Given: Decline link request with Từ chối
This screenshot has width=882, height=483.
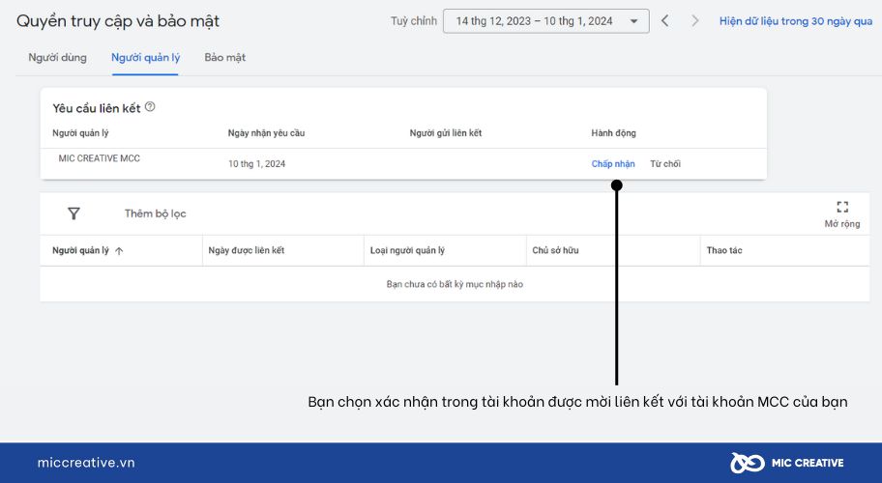Looking at the screenshot, I should pyautogui.click(x=665, y=164).
